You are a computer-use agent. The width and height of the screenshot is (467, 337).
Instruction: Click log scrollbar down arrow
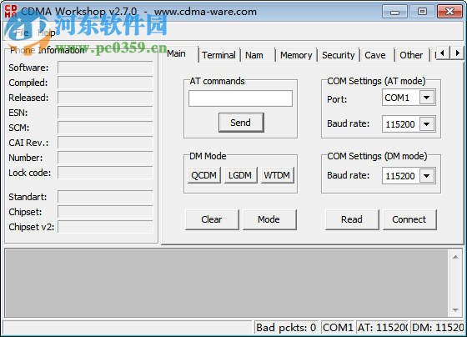click(x=455, y=309)
